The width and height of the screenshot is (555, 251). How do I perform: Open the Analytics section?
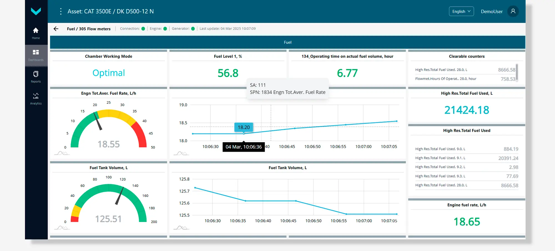click(36, 99)
